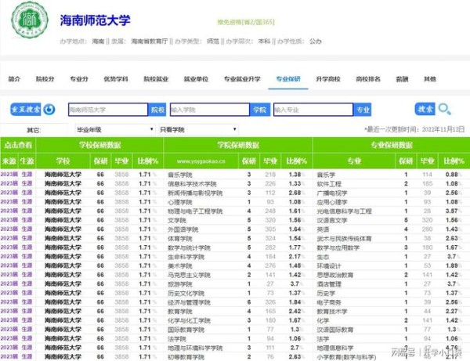Open the 院校分 tab

coord(45,79)
